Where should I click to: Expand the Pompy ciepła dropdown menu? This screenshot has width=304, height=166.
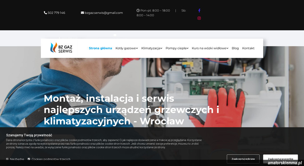[177, 48]
